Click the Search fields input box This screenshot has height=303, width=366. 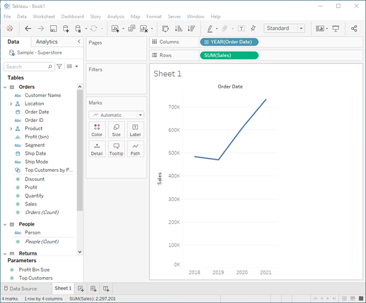pos(27,66)
